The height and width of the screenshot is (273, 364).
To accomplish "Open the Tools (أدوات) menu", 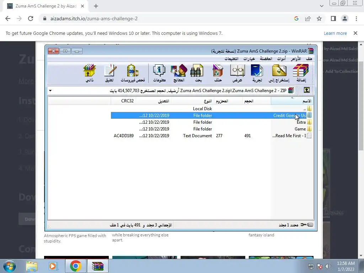I will pos(282,59).
